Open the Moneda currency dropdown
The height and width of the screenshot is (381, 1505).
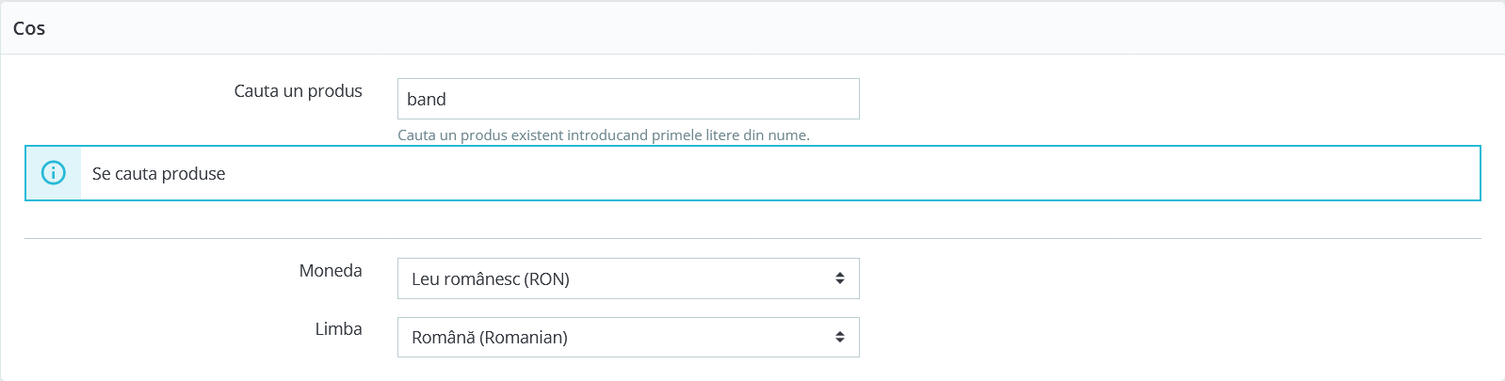(x=628, y=278)
